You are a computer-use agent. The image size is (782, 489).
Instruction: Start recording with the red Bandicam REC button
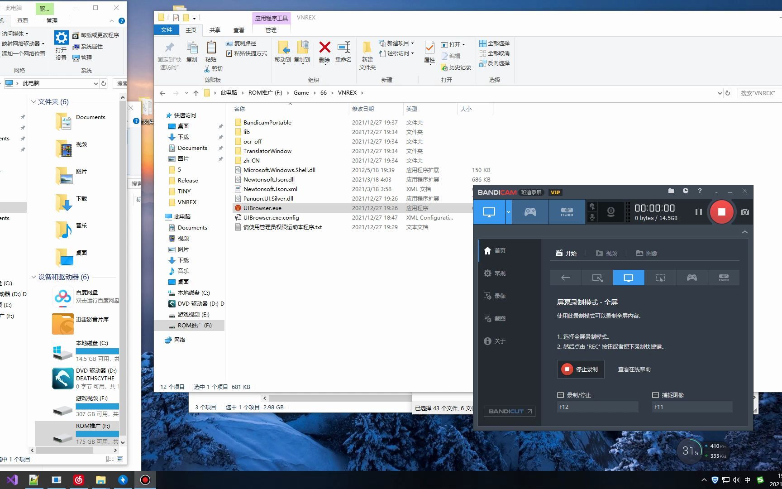(721, 212)
